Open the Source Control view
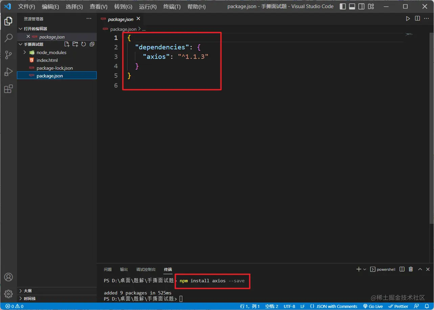The image size is (434, 310). pos(8,55)
